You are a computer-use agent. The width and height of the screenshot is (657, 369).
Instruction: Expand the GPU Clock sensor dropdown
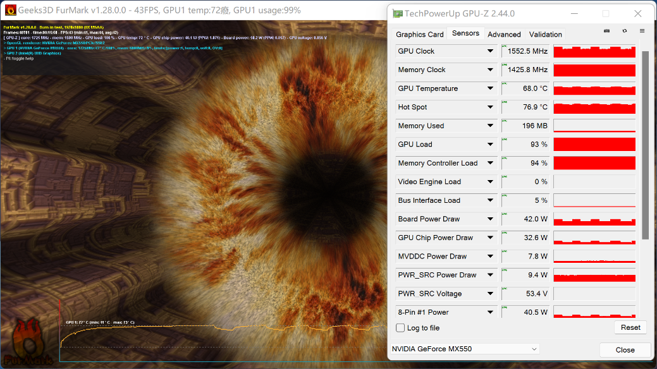point(490,51)
